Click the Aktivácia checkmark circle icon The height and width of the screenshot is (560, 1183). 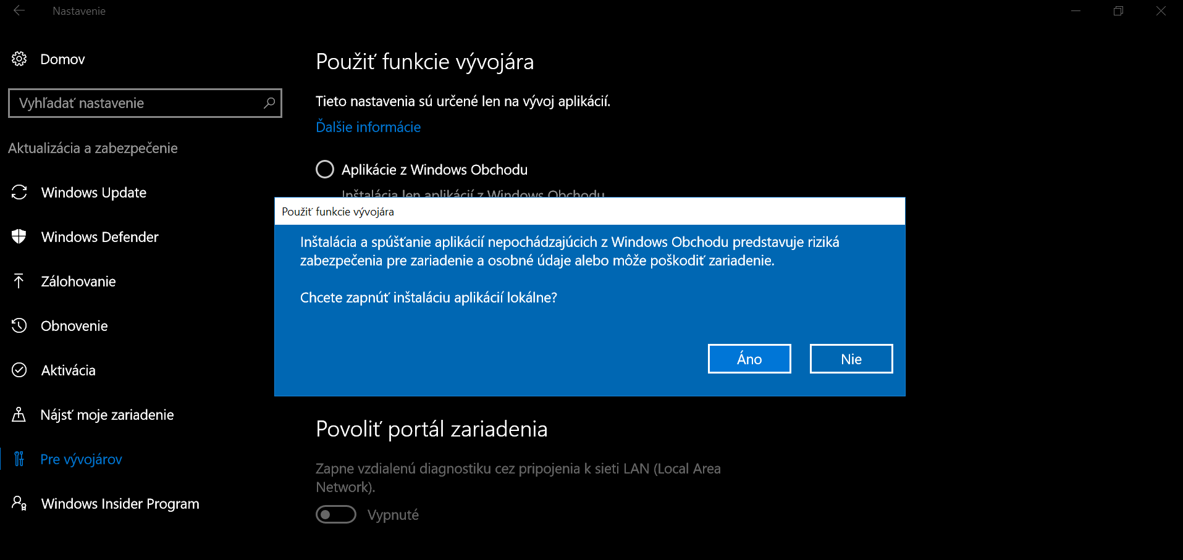[19, 370]
